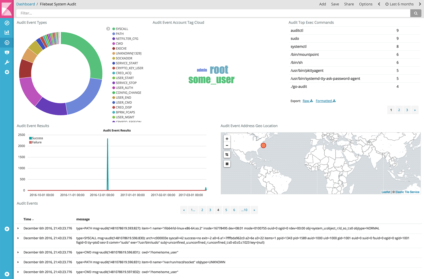Activate the map's rectangle filter tool
This screenshot has height=279, width=424.
pyautogui.click(x=227, y=154)
